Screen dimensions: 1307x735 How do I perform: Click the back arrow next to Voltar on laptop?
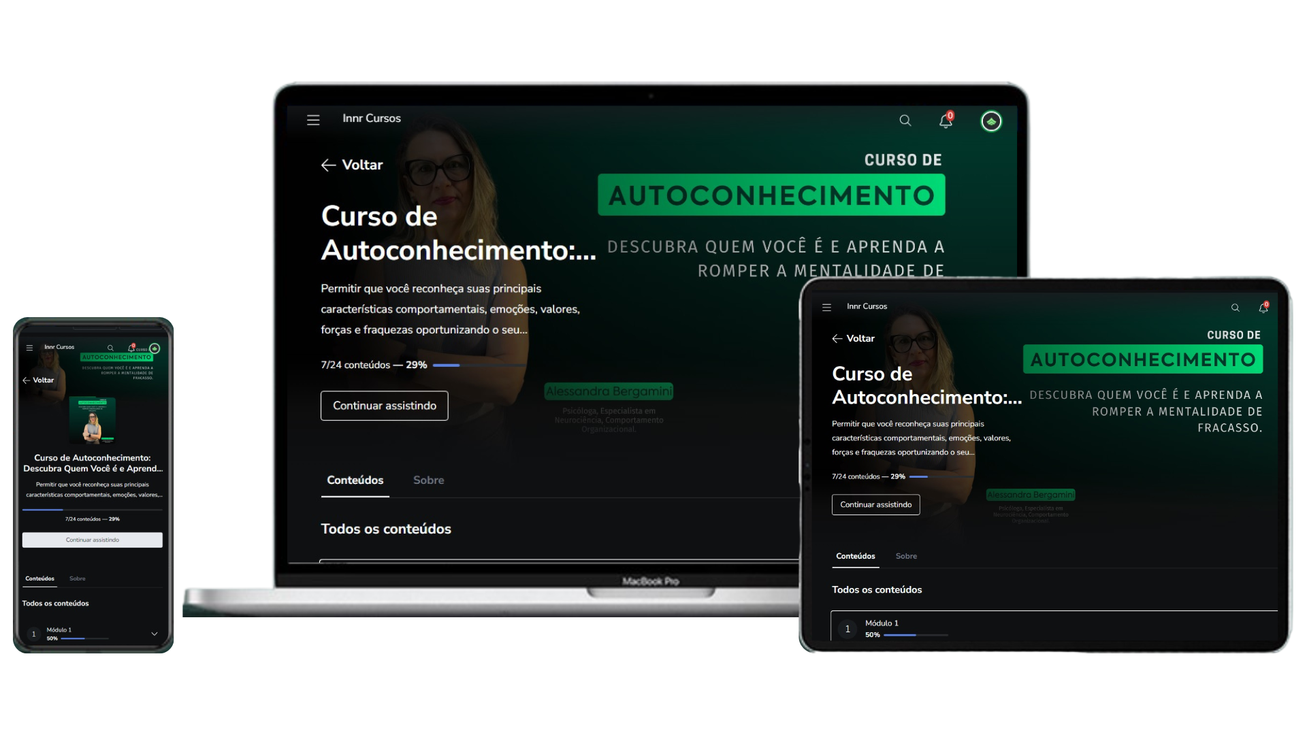329,164
